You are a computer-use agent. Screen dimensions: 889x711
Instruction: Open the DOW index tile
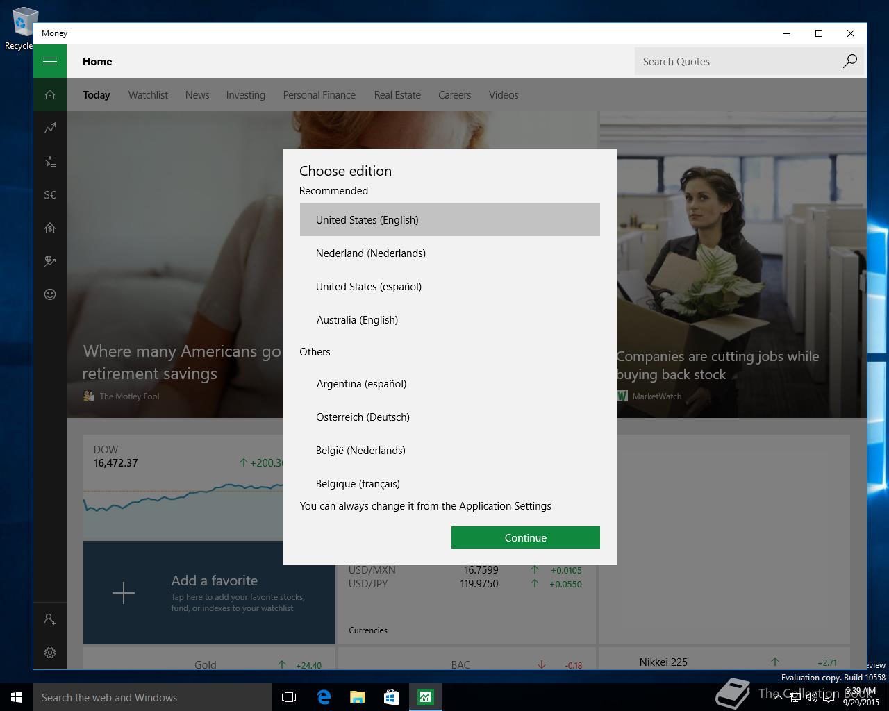click(x=183, y=487)
